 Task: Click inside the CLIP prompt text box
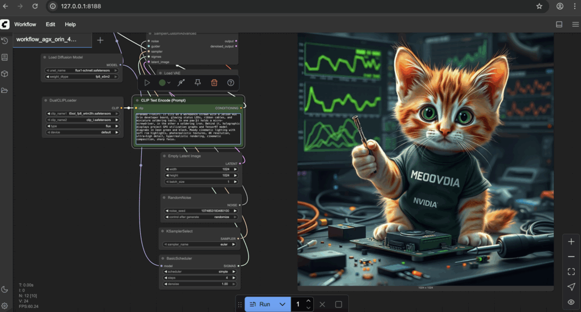[x=188, y=129]
